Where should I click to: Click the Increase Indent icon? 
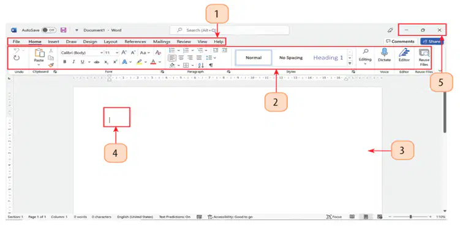[224, 50]
